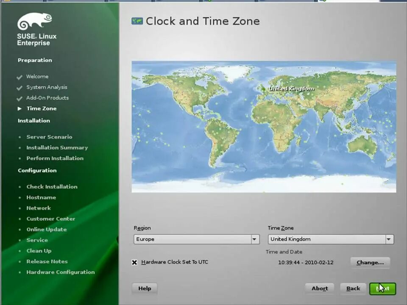This screenshot has width=407, height=305.
Task: Select Customer Center step in sidebar
Action: [51, 219]
